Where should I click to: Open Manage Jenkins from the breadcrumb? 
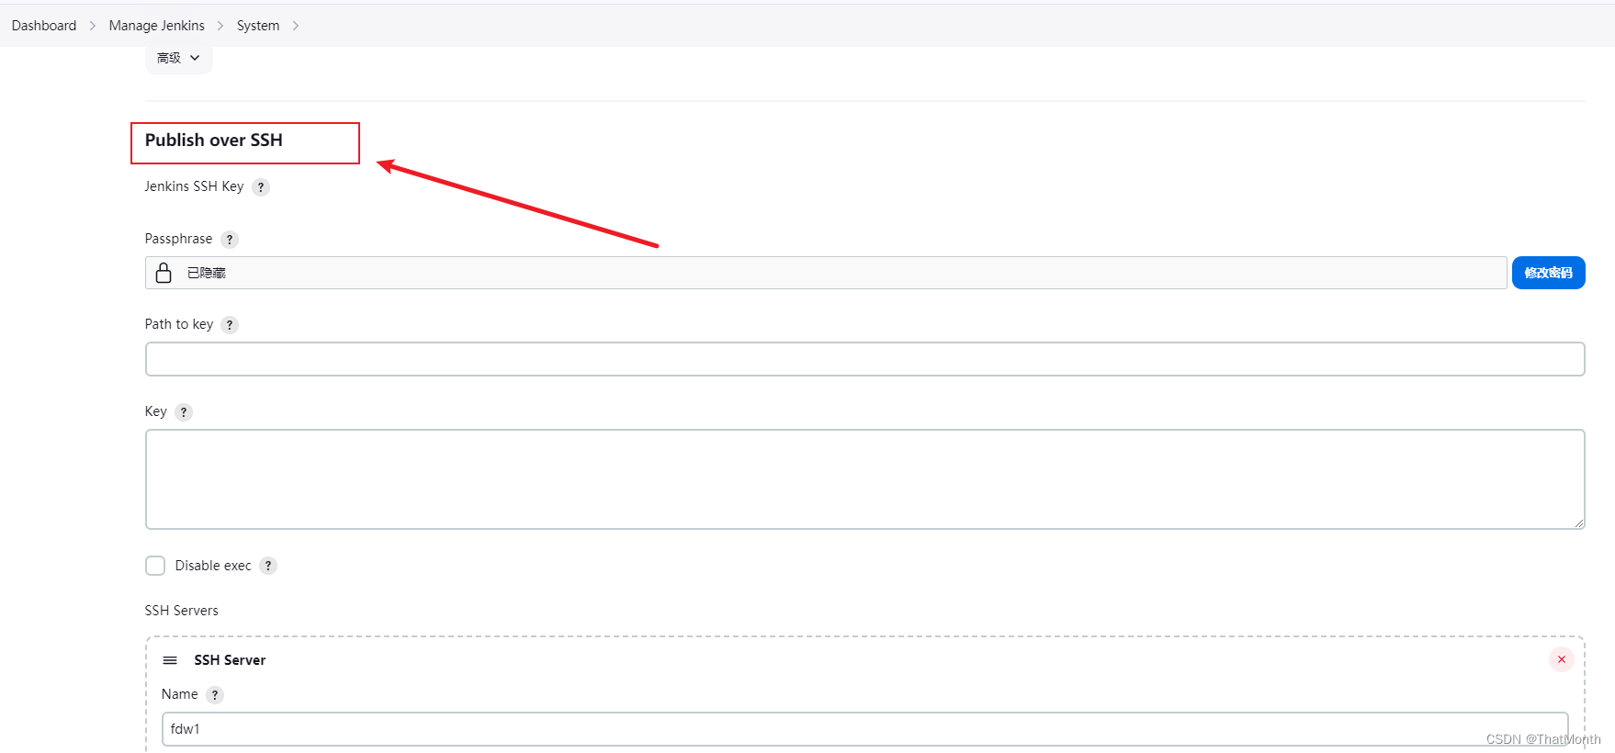(156, 25)
